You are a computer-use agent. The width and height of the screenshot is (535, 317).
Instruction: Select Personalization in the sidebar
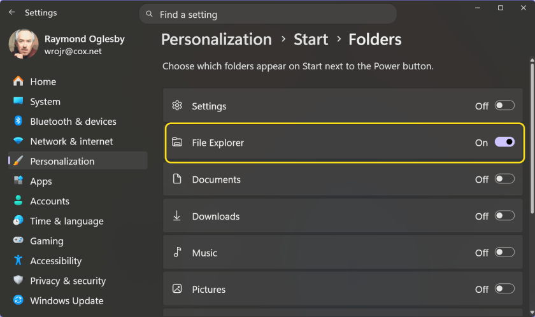[78, 160]
